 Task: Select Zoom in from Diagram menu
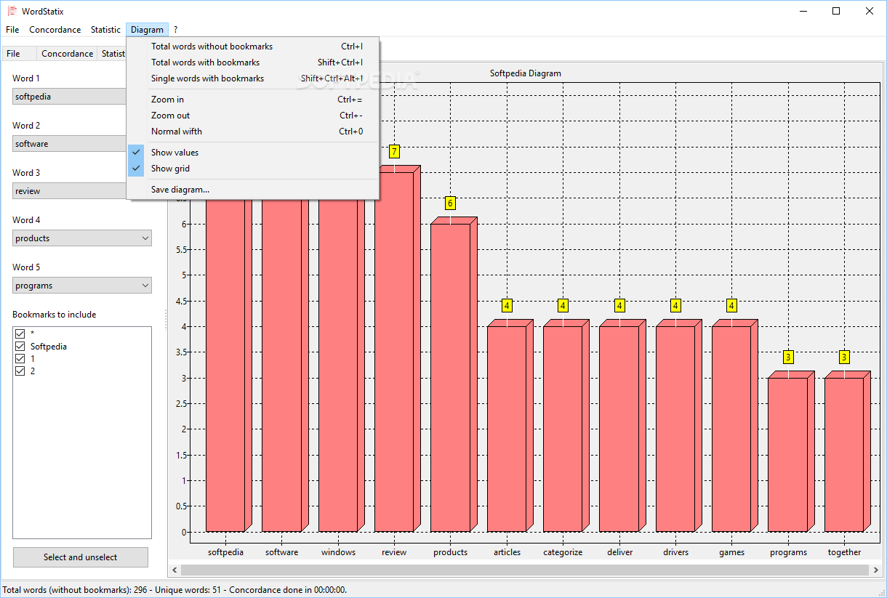point(252,100)
